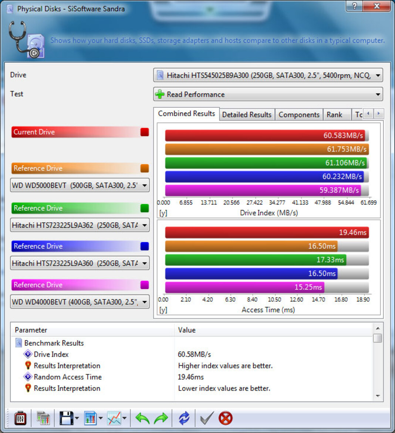
Task: Click the stethoscope disk module icon
Action: pos(26,40)
